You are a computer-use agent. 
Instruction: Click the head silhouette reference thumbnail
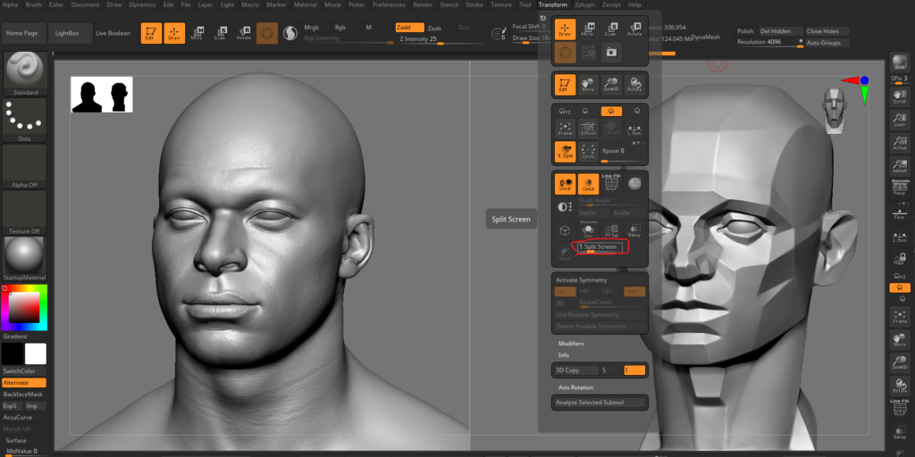click(x=102, y=95)
